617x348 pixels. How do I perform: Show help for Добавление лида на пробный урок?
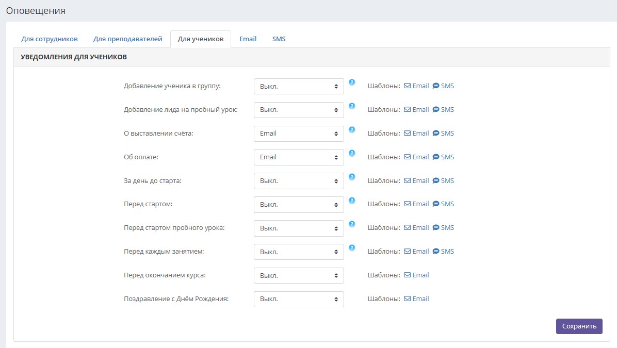coord(352,106)
